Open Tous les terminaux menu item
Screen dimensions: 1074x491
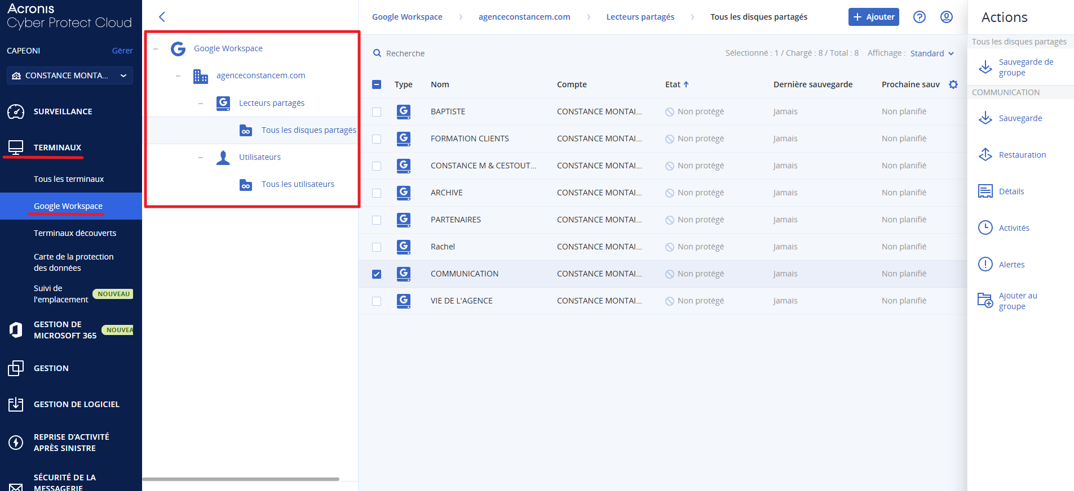(x=69, y=179)
